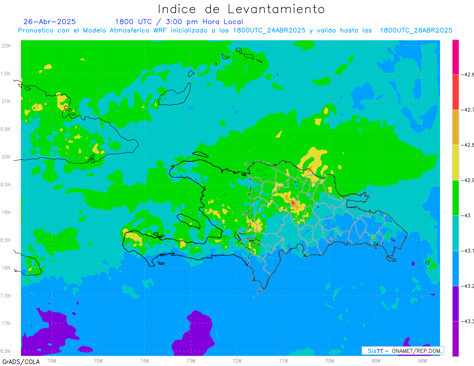Choose the yellow swatch in the color bar
Viewport: 474px width, 366px height.
pos(455,162)
